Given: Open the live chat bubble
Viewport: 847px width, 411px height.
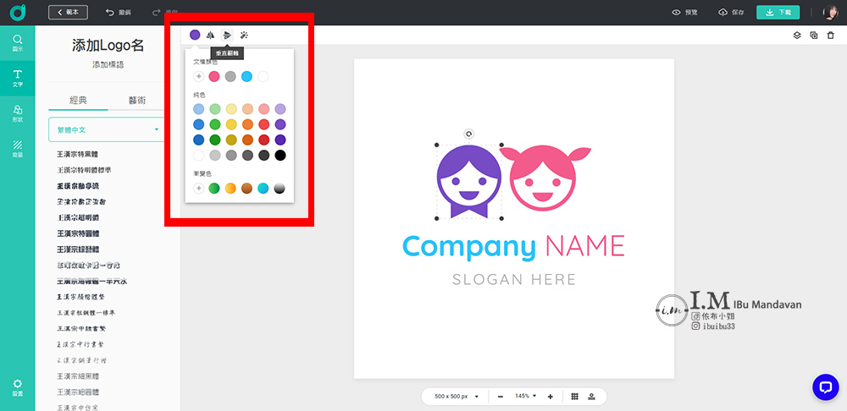Looking at the screenshot, I should click(825, 387).
